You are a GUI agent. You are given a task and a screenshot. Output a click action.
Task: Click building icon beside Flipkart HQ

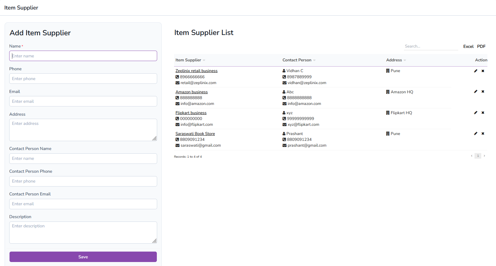(x=388, y=113)
